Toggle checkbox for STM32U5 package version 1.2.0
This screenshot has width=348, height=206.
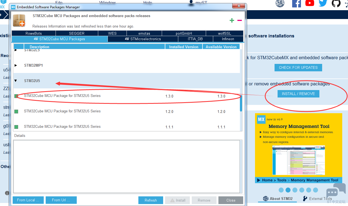(x=16, y=112)
